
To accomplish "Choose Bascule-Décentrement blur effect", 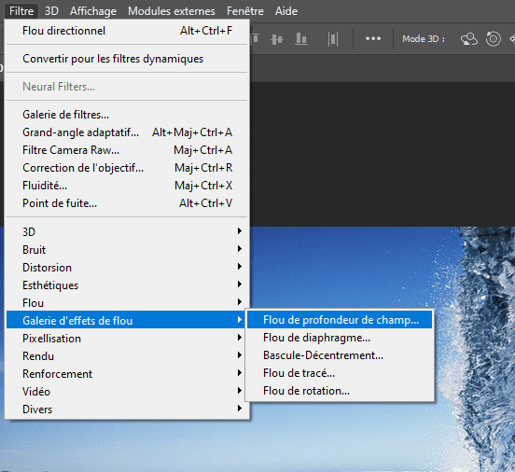I will coord(340,355).
